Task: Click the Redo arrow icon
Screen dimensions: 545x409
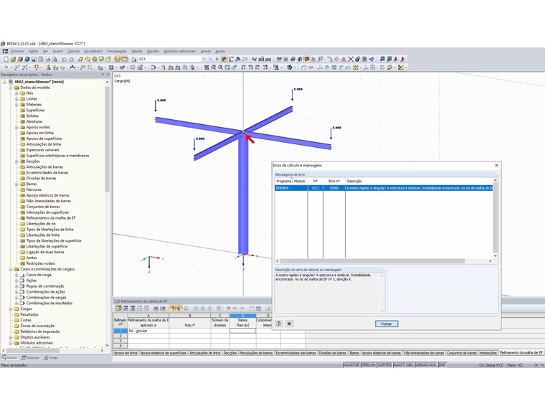Action: pyautogui.click(x=71, y=59)
